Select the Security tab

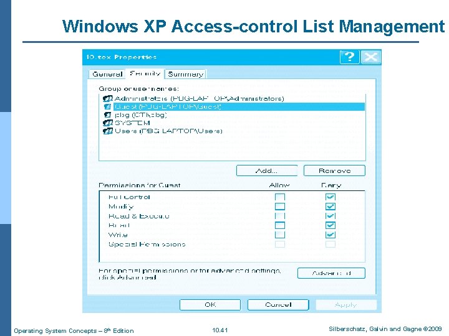[145, 73]
